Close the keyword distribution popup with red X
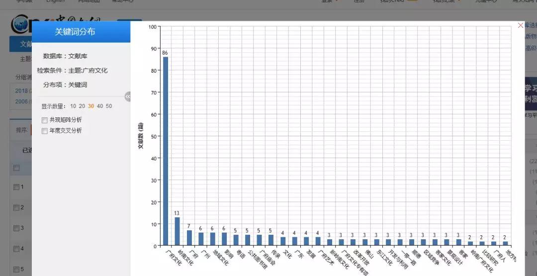Screen dimensions: 537x276 pyautogui.click(x=521, y=25)
